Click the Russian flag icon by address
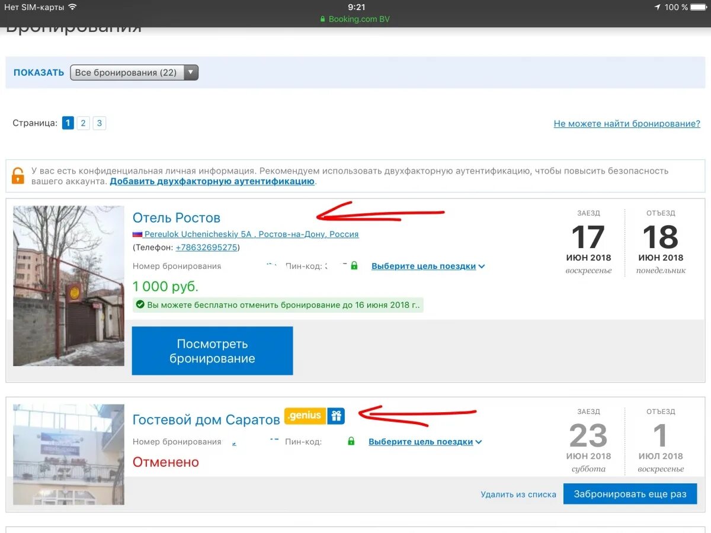The height and width of the screenshot is (533, 711). [x=137, y=235]
